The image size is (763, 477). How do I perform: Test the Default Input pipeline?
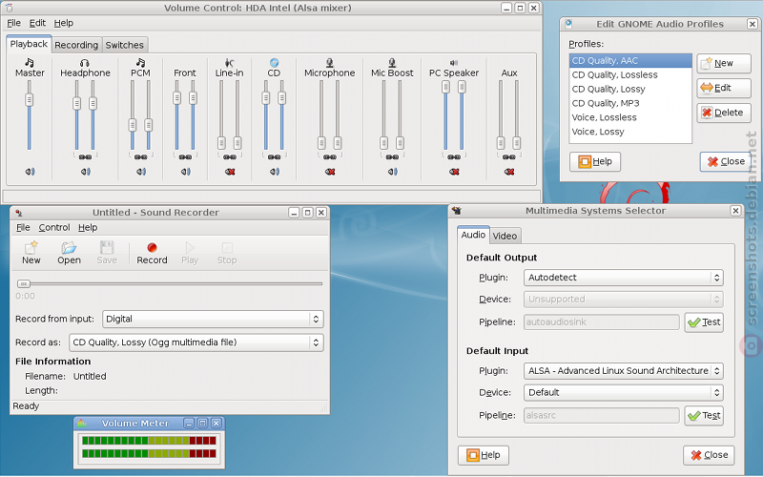[x=704, y=416]
